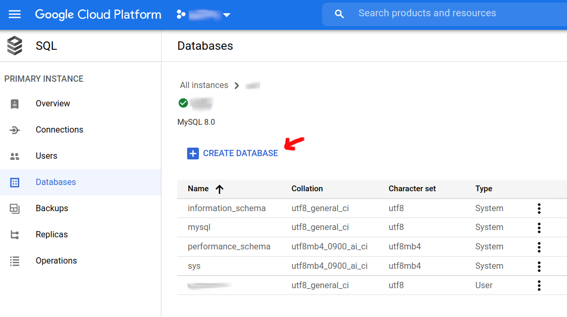Image resolution: width=567 pixels, height=317 pixels.
Task: Select the sys database name
Action: coord(194,266)
